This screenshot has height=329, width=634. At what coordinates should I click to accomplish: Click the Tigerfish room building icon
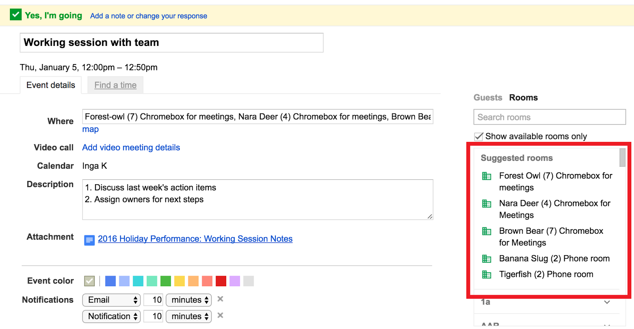486,274
